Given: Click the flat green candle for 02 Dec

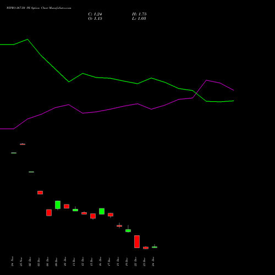Looking at the screenshot, I should tap(31, 172).
